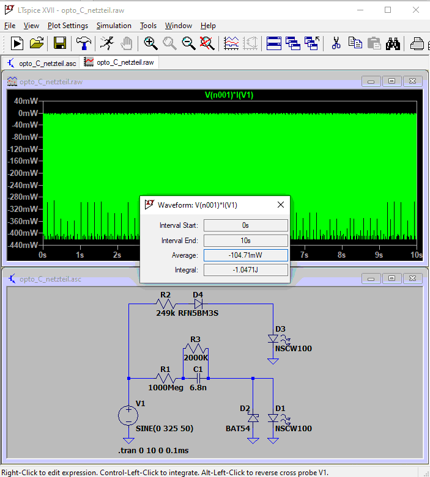The width and height of the screenshot is (430, 477).
Task: Click the binoculars Find icon
Action: pyautogui.click(x=393, y=43)
